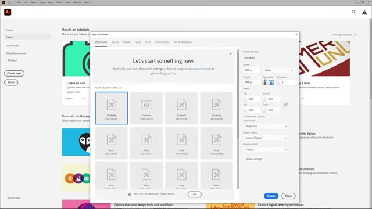The image size is (372, 209).
Task: Open the Color Mode RGB Color dropdown
Action: pos(266,127)
